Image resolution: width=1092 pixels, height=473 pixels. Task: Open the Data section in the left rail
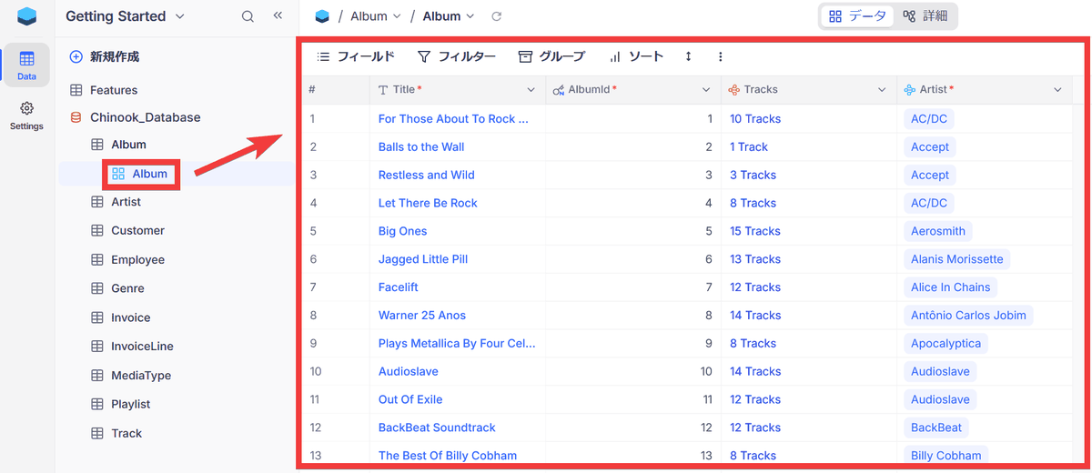tap(26, 65)
